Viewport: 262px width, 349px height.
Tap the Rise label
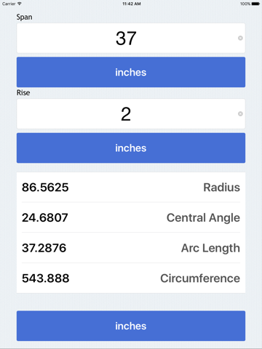(23, 92)
